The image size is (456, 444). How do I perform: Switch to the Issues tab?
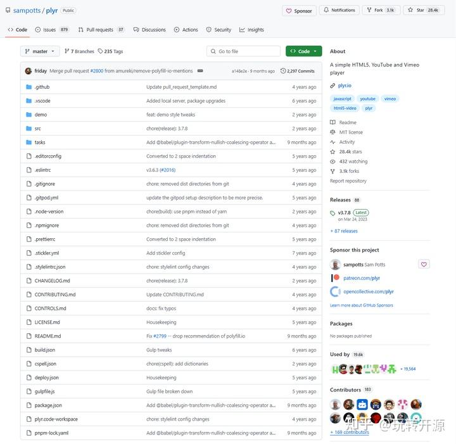click(52, 30)
